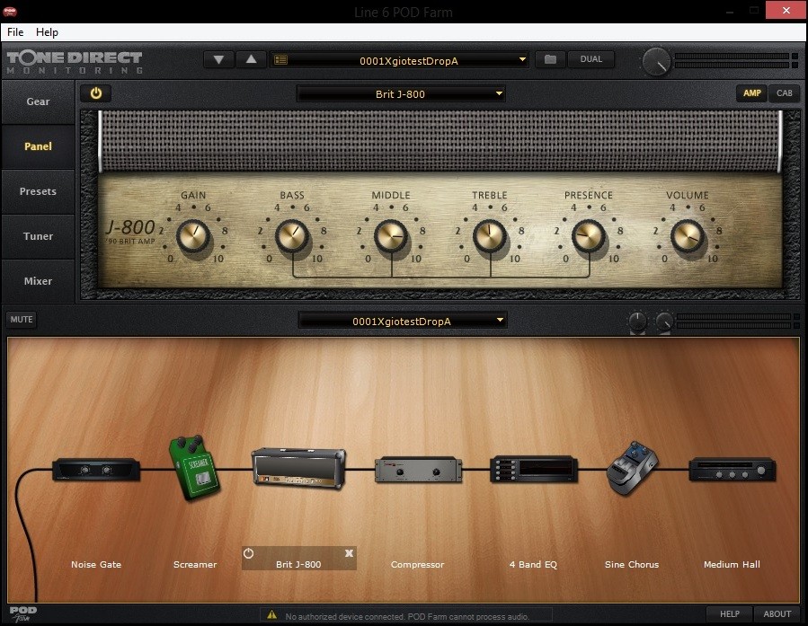Enable DUAL tone mode
The image size is (808, 626).
coord(591,59)
